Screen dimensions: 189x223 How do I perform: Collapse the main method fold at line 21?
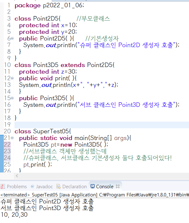pos(12,138)
